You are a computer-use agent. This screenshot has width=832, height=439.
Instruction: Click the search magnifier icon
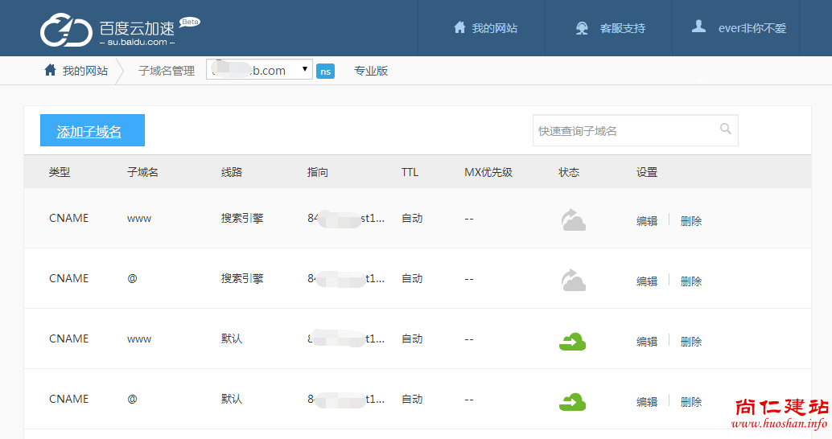click(x=725, y=129)
